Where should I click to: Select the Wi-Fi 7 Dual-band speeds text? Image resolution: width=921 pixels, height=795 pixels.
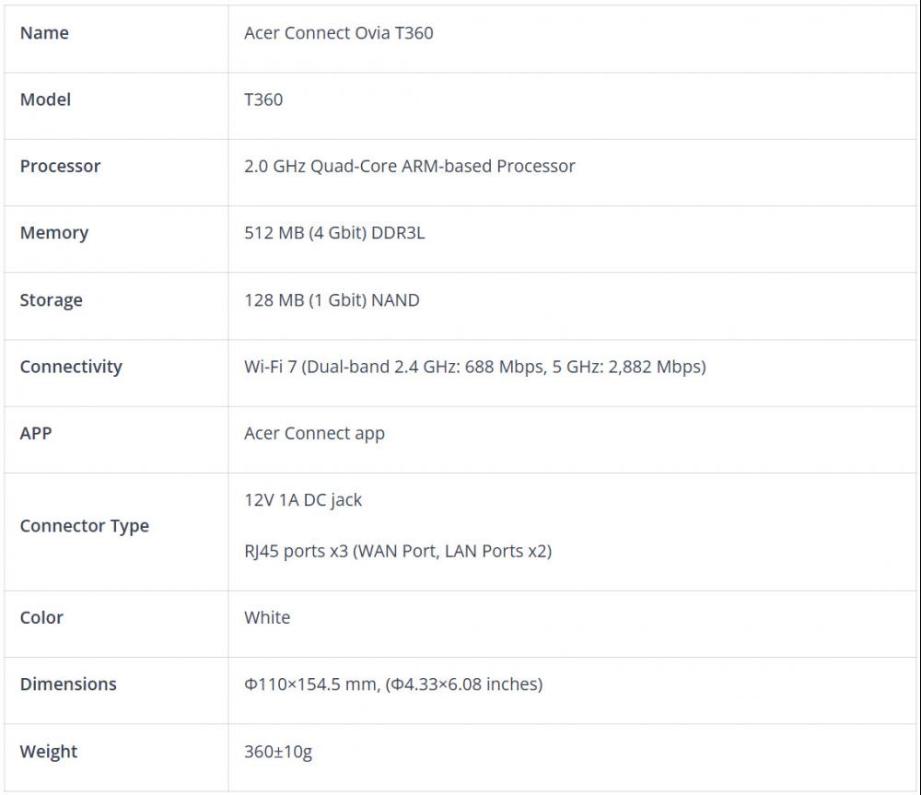point(474,367)
